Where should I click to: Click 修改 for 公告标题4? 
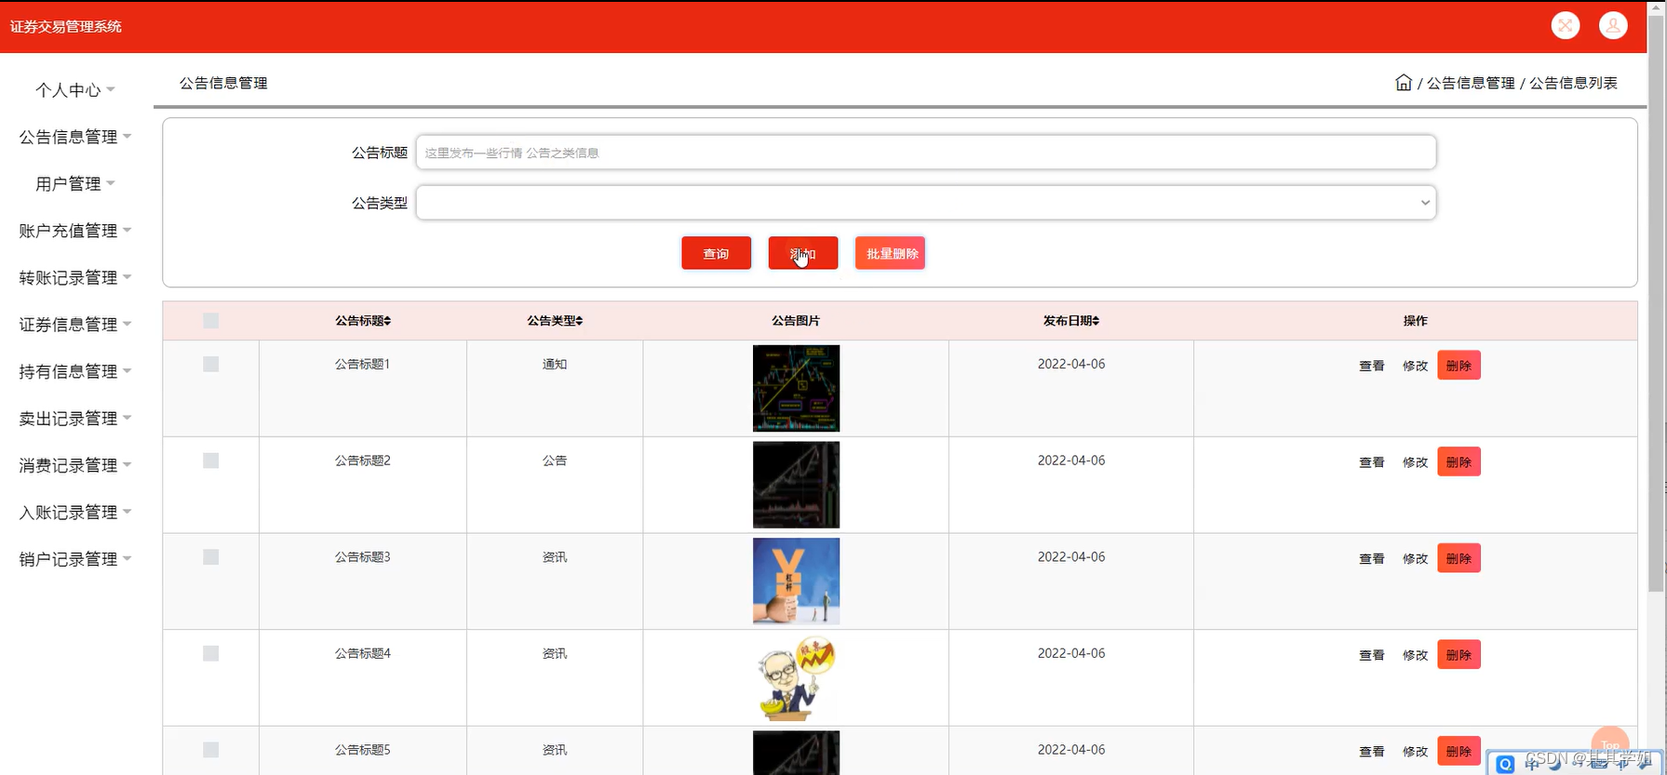[x=1415, y=655]
